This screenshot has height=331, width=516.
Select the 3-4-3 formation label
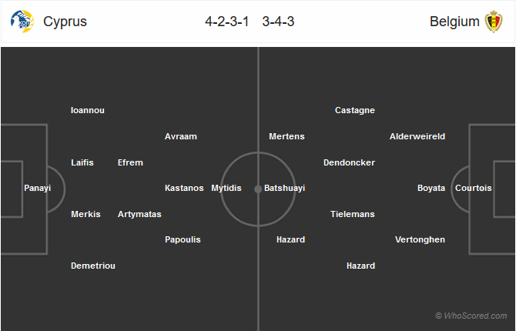click(278, 22)
